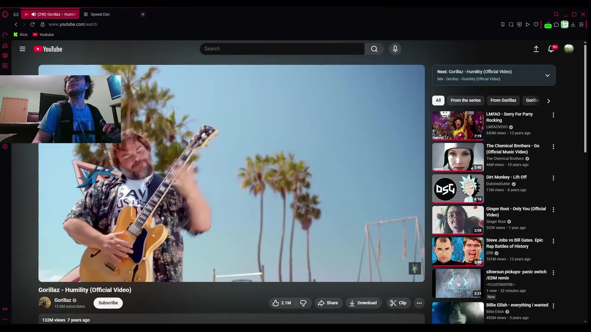
Task: Open the extensions cube icon
Action: (x=556, y=24)
